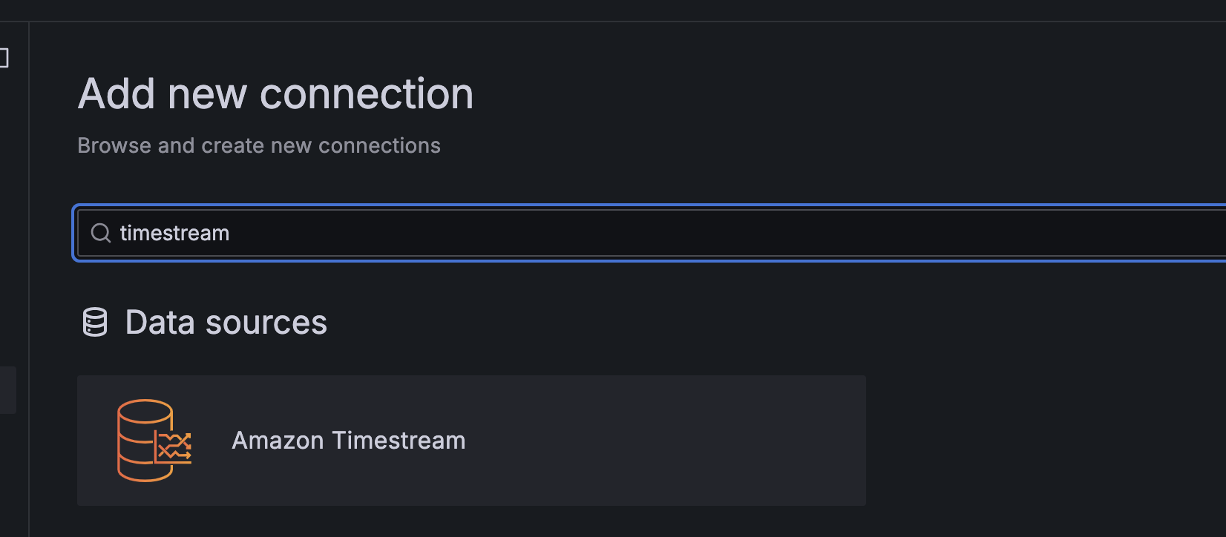Viewport: 1226px width, 537px height.
Task: Click the word 'connection' in the page title
Action: [x=366, y=94]
